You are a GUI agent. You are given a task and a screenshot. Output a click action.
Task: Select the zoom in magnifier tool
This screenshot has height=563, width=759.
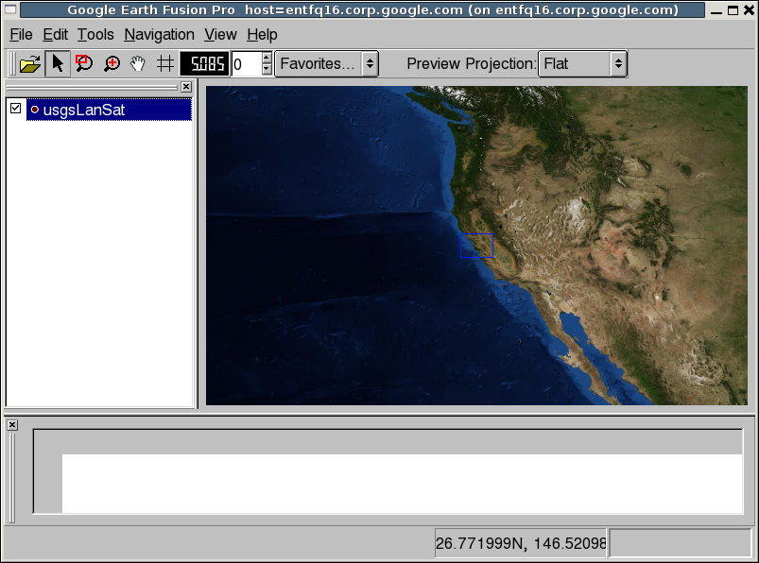coord(110,63)
